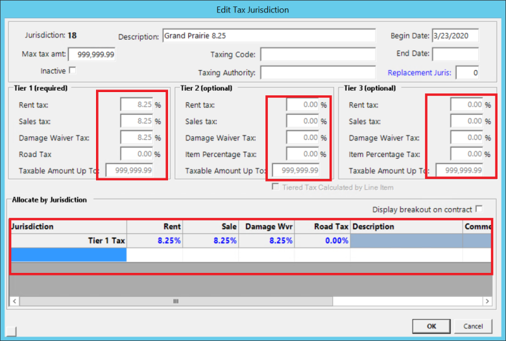Click the Road Tax column header
The width and height of the screenshot is (506, 341).
[x=322, y=227]
